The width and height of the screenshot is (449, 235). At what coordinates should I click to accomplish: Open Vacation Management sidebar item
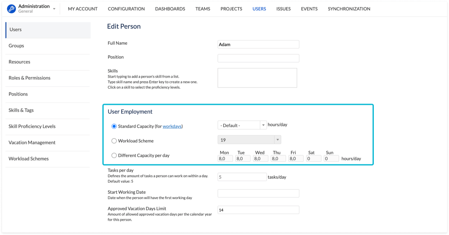(x=32, y=143)
